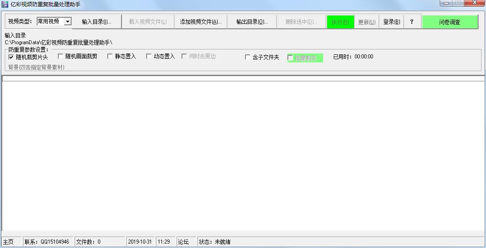Viewport: 486px width, 248px height.
Task: Click the 登录 button
Action: [392, 22]
